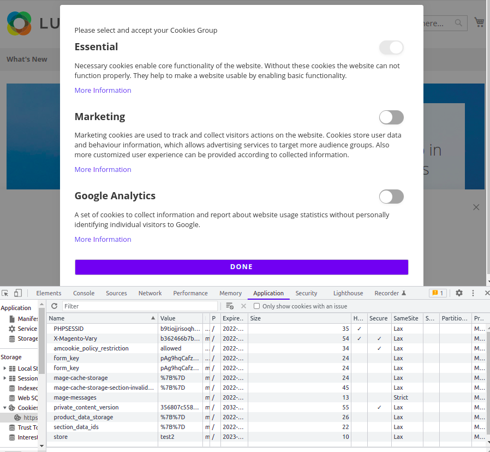
Task: Enable the Marketing cookies switch
Action: click(391, 117)
